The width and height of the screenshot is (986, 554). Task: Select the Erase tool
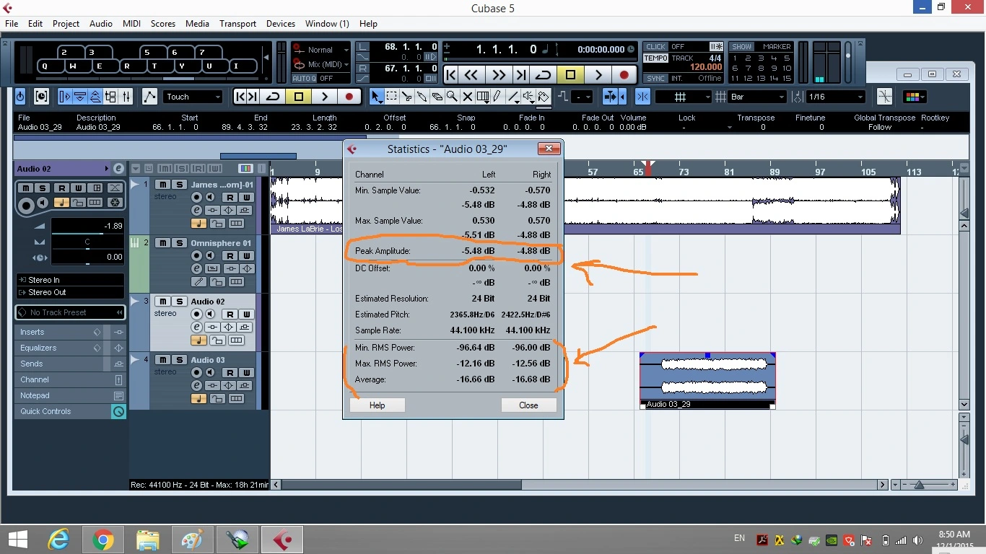(x=437, y=97)
